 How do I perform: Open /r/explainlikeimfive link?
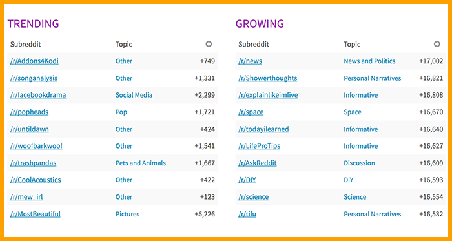pos(268,95)
